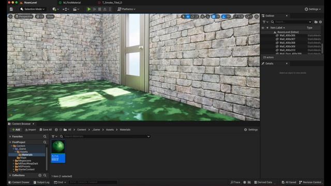
Task: Select the Details panel tab
Action: pyautogui.click(x=269, y=64)
